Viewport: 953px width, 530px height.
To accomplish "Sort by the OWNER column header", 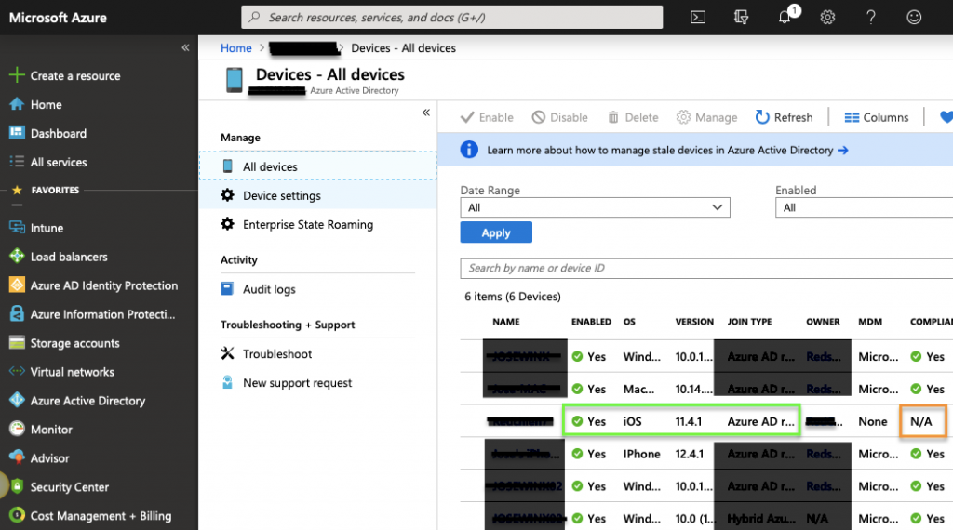I will [x=823, y=322].
